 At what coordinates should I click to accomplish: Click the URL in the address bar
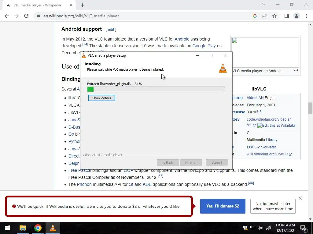tap(81, 16)
